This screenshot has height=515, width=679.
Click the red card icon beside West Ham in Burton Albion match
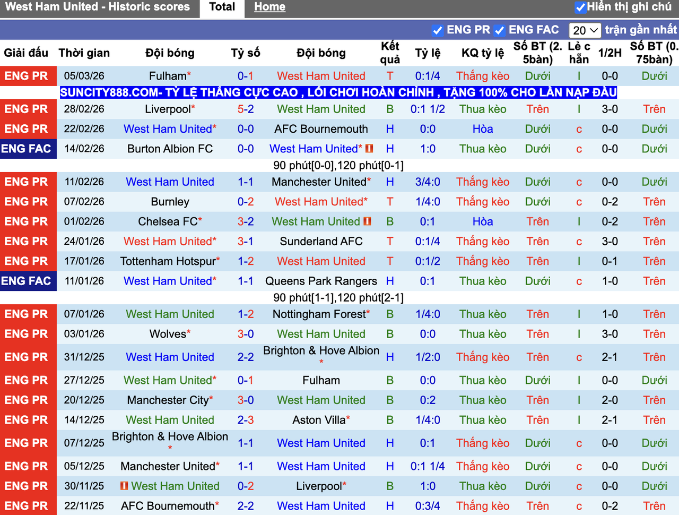369,149
